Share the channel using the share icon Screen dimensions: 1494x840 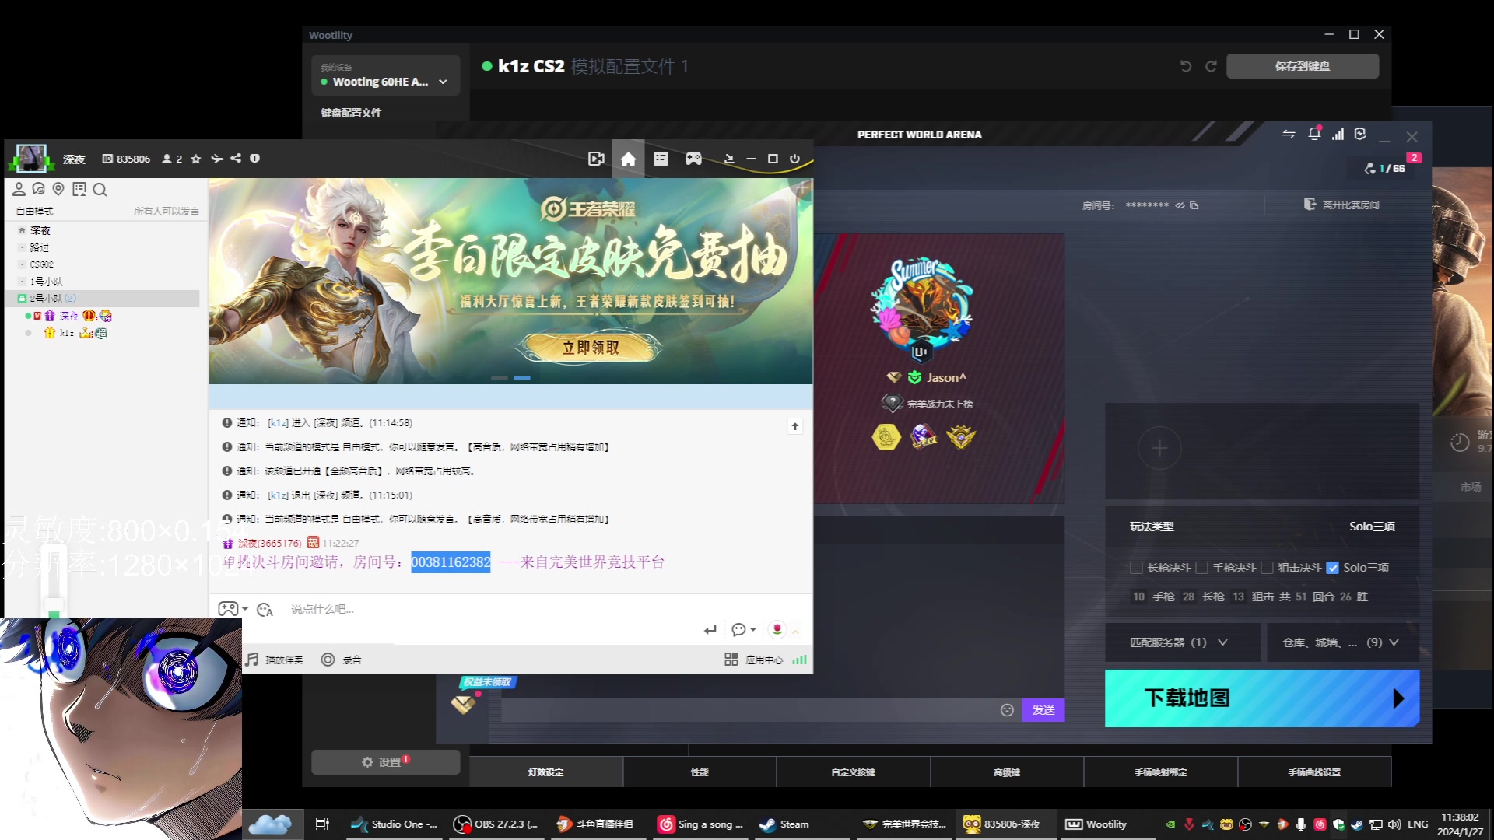tap(236, 159)
